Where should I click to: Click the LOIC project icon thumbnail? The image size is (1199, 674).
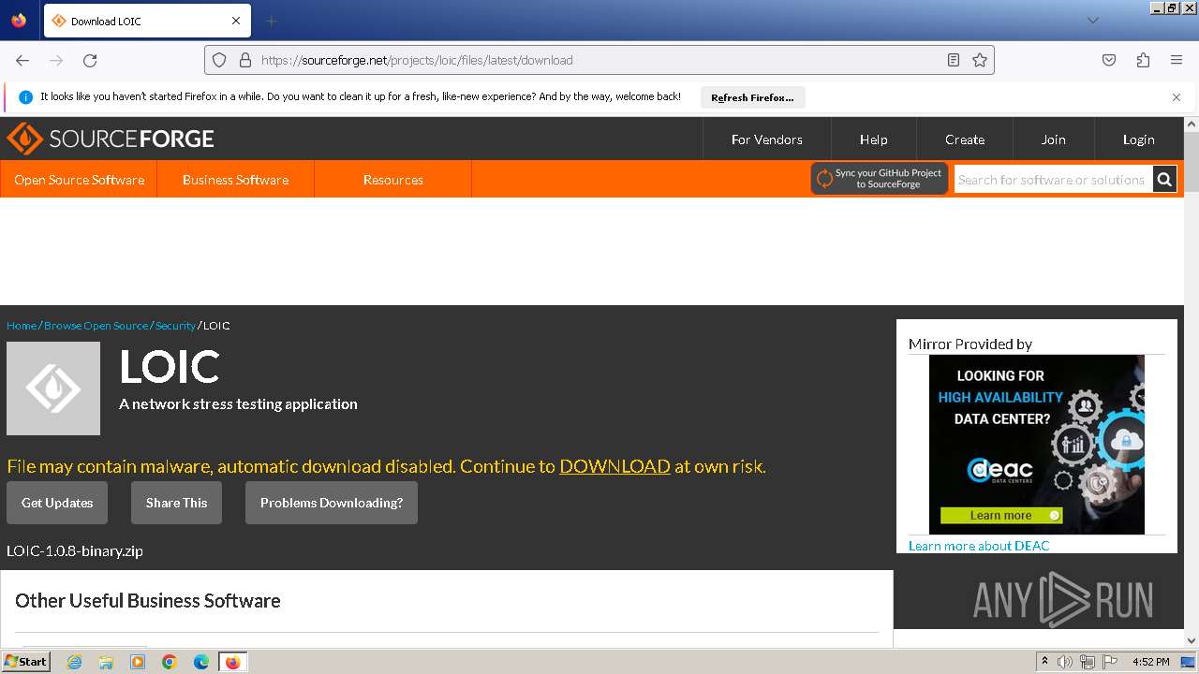pyautogui.click(x=53, y=388)
